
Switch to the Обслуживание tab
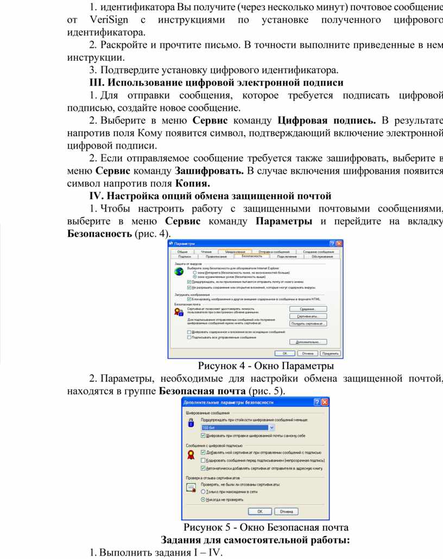(x=322, y=256)
